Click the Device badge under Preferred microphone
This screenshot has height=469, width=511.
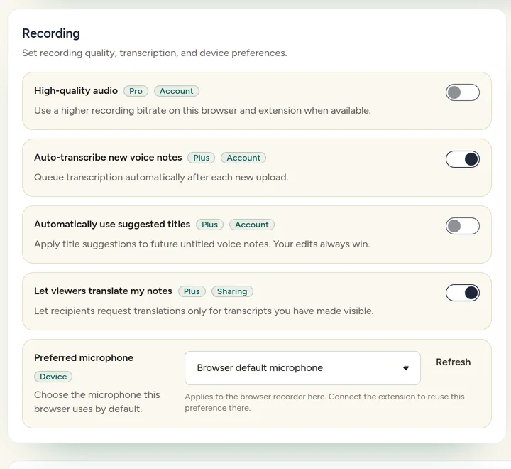[53, 377]
